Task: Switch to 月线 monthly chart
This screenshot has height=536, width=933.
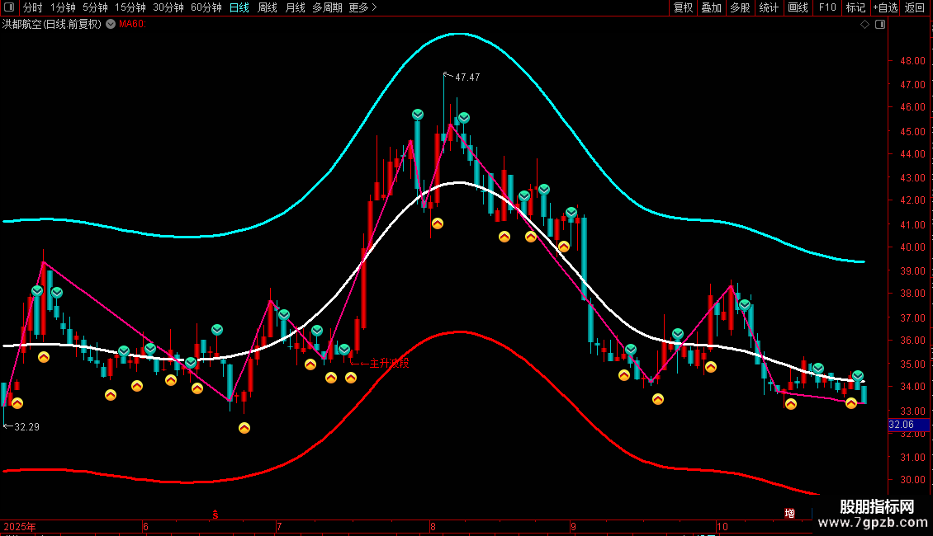Action: (295, 7)
